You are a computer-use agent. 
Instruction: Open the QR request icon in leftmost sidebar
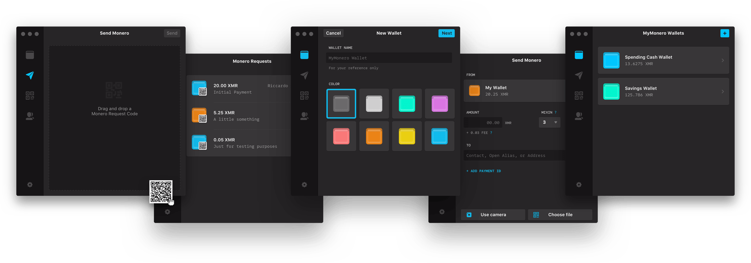30,96
